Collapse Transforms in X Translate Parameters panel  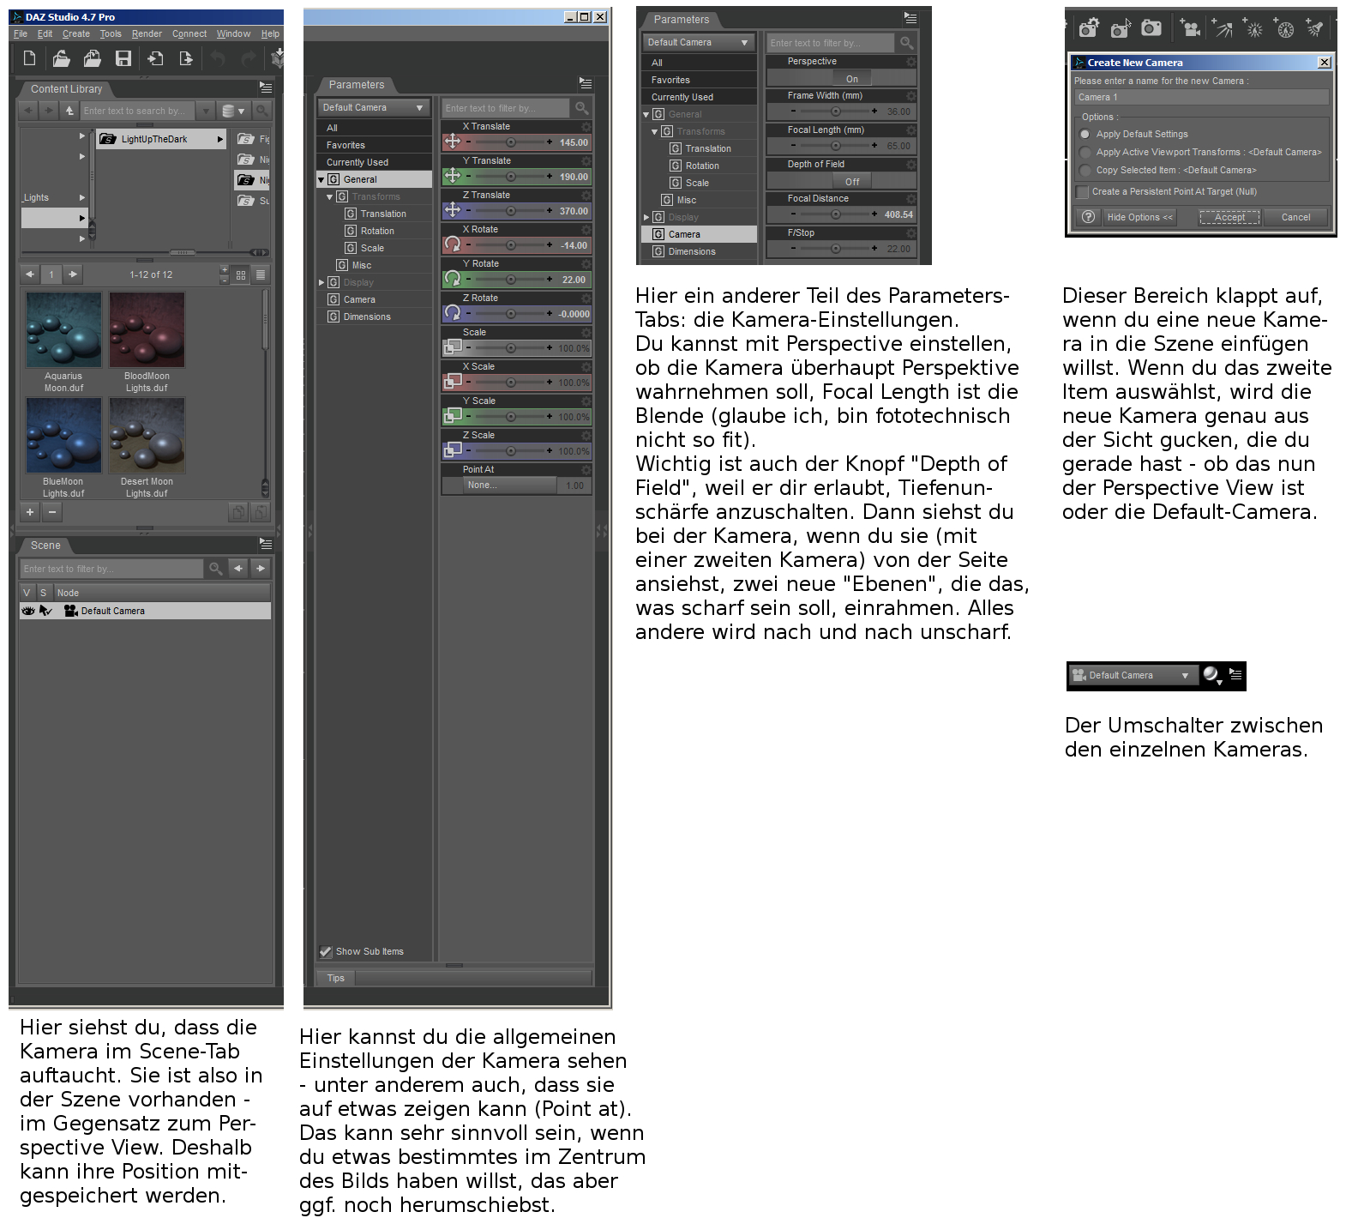(x=330, y=197)
